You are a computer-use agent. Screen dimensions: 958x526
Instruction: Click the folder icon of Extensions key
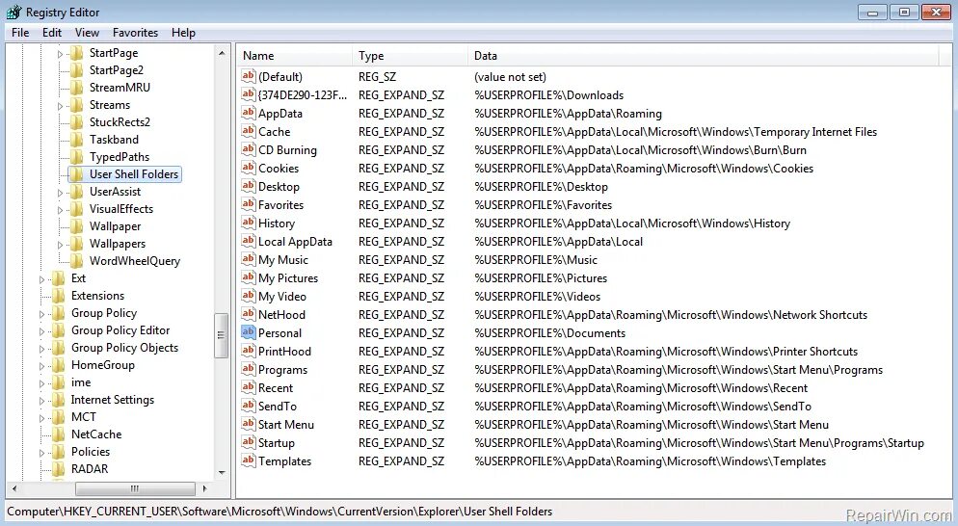click(x=58, y=296)
